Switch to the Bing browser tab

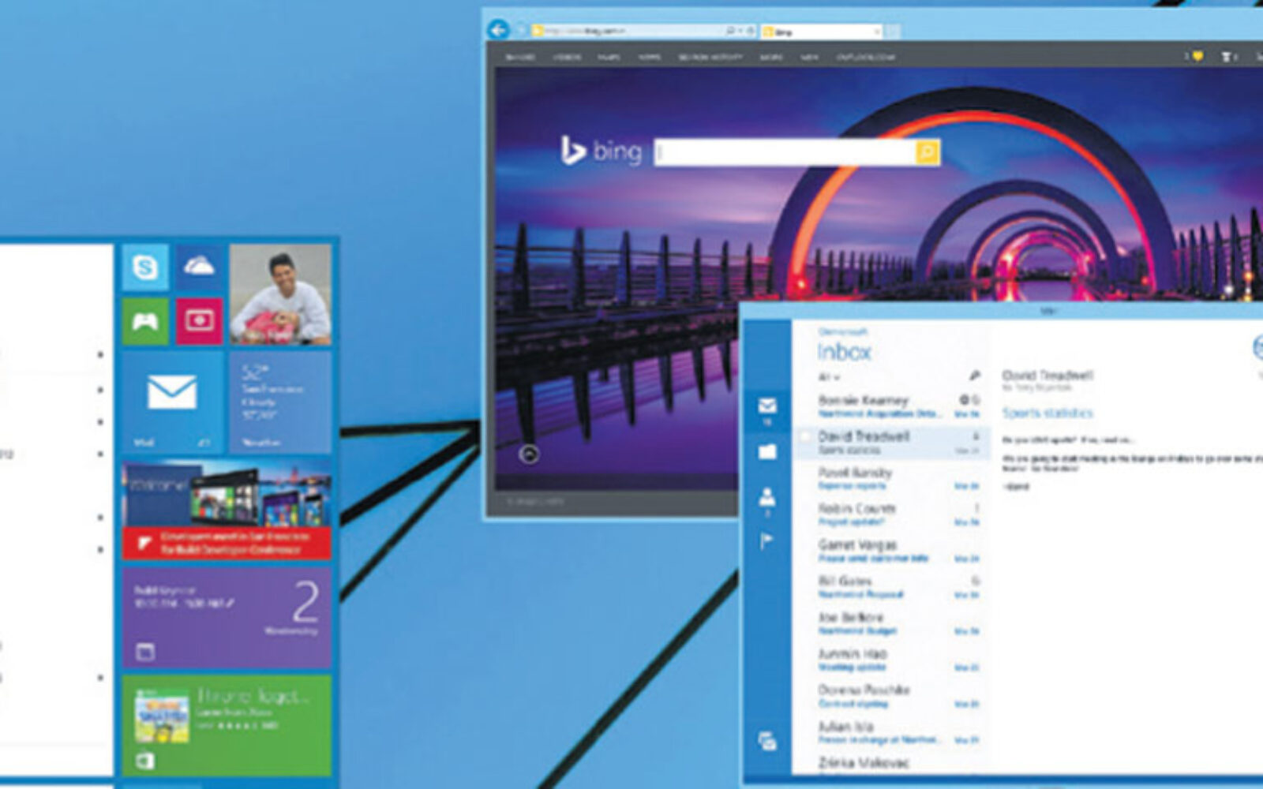coord(817,32)
